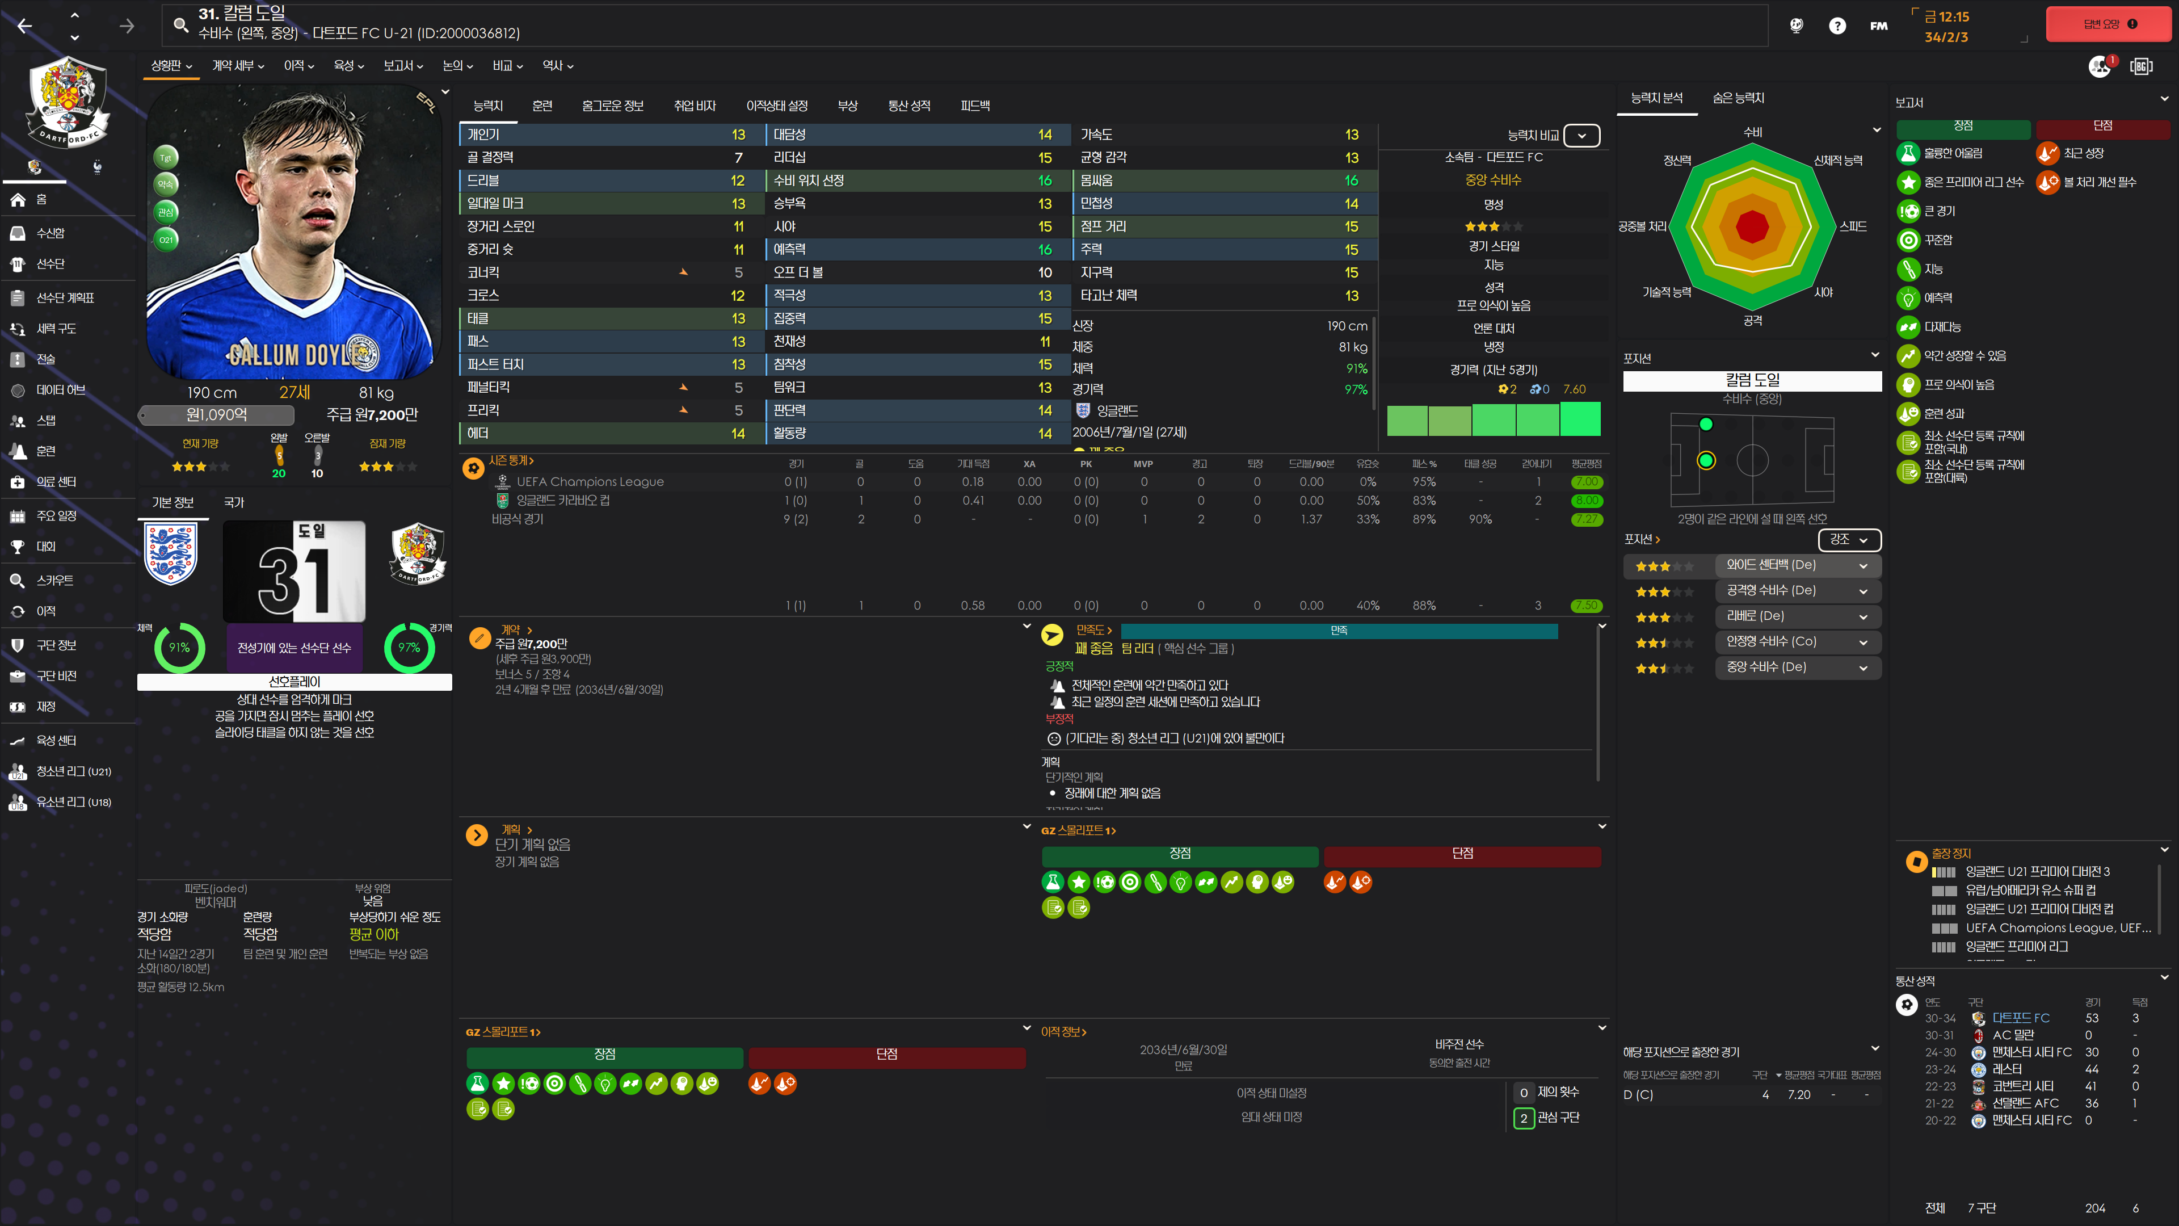Open 스카우트 in the sidebar

click(54, 581)
